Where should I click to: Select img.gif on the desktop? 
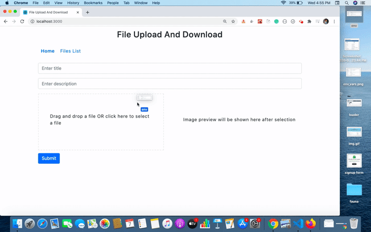[354, 136]
